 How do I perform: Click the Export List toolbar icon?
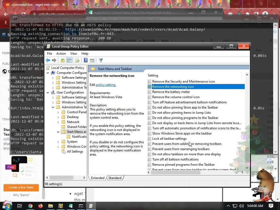tap(77, 60)
